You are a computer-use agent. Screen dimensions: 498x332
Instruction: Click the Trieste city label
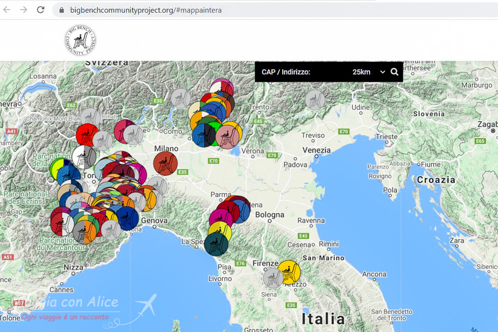(x=387, y=136)
